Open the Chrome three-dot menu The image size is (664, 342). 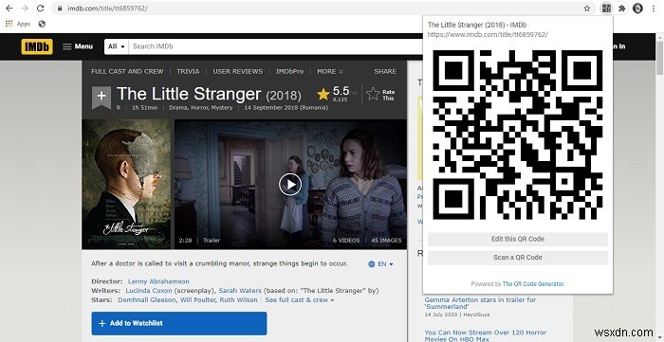655,8
